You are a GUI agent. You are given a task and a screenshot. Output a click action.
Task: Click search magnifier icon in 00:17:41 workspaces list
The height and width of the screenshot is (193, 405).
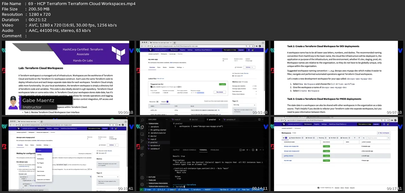pos(389,138)
